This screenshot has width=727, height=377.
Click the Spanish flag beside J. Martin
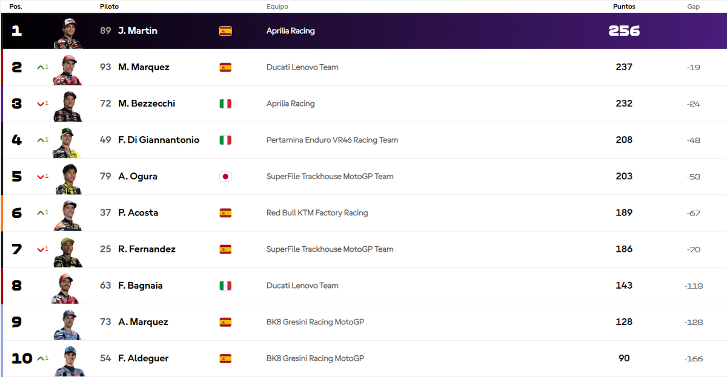(x=225, y=31)
